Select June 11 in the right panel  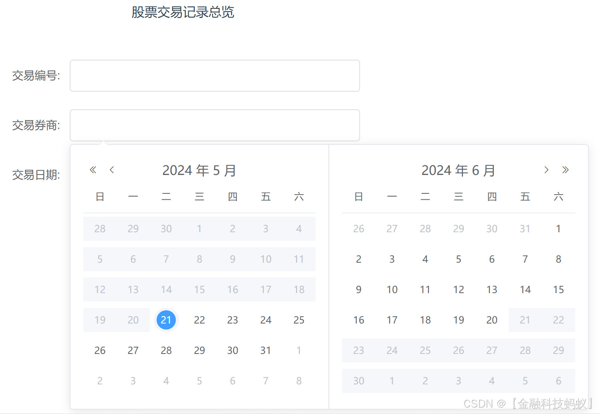click(x=425, y=289)
